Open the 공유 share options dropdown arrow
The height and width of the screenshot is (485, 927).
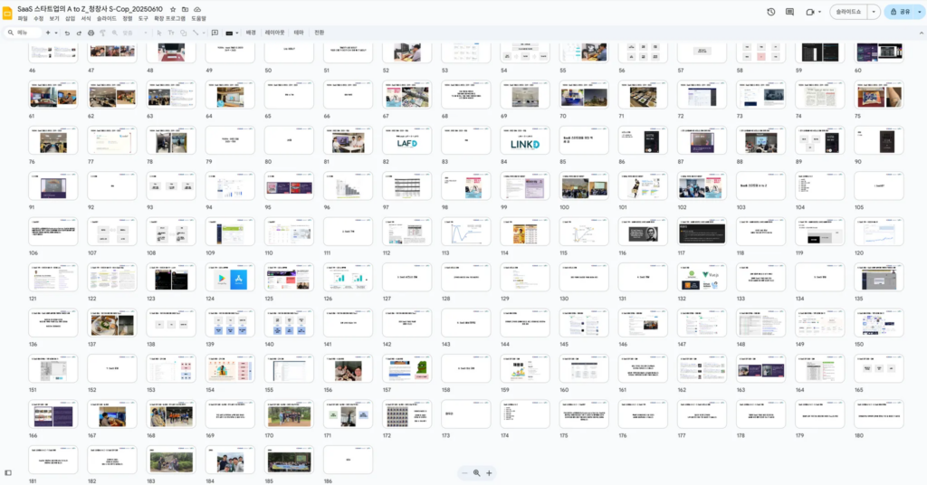click(917, 12)
